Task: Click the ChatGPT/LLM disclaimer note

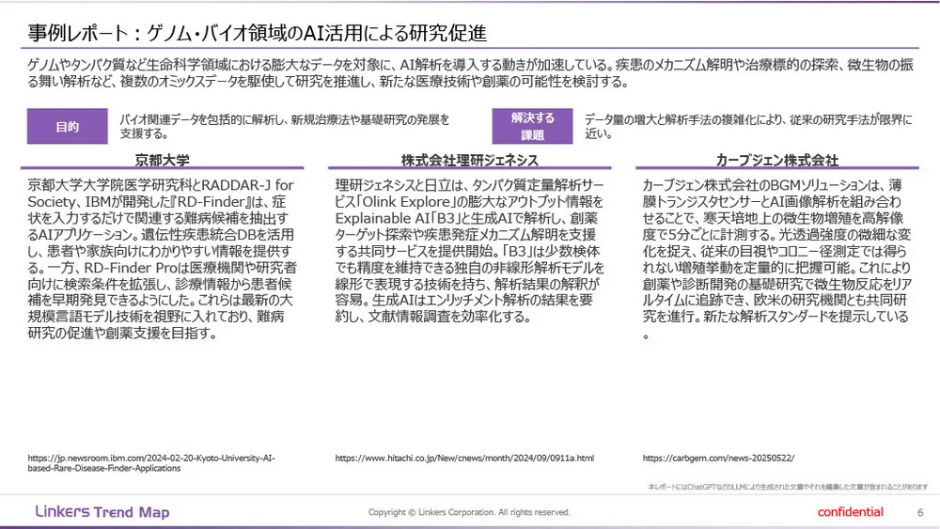Action: pos(788,487)
